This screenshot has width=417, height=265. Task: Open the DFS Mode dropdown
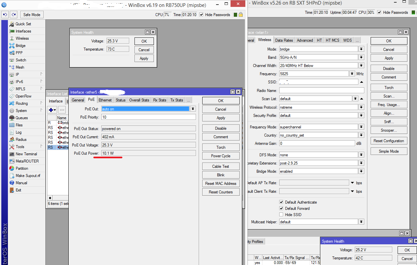tap(361, 155)
